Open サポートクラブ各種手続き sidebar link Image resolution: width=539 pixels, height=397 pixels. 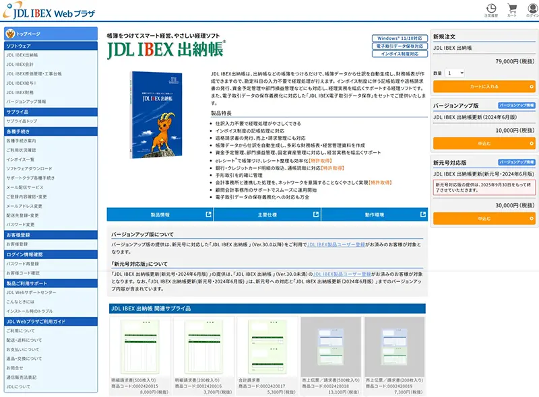coord(30,178)
